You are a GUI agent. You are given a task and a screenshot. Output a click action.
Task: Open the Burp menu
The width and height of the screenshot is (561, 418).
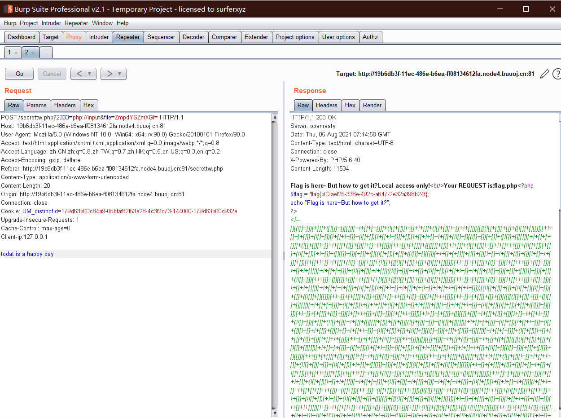click(x=10, y=23)
